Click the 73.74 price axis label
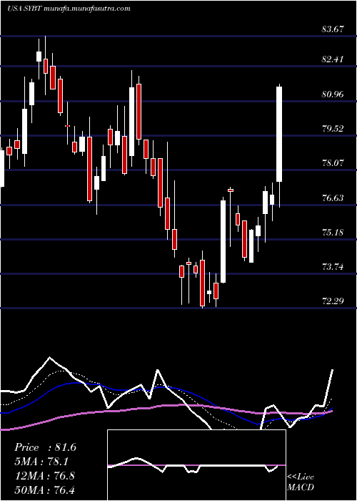This screenshot has width=357, height=501. pyautogui.click(x=333, y=266)
